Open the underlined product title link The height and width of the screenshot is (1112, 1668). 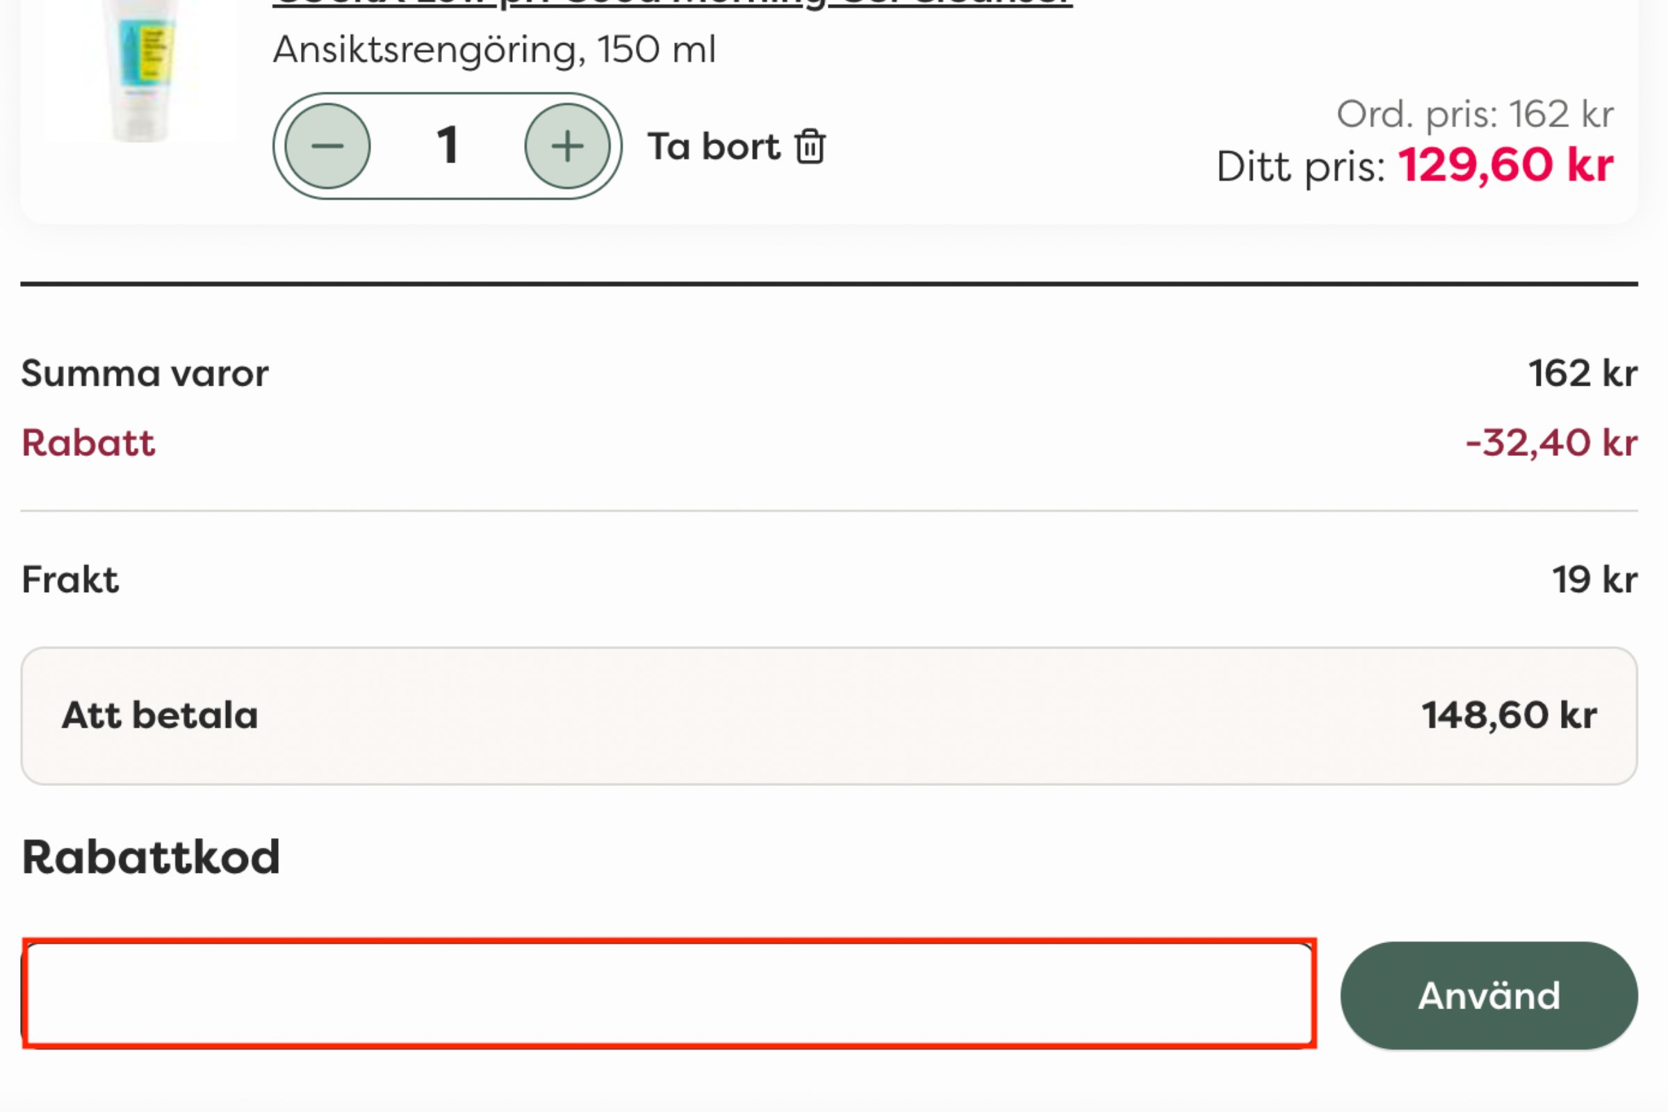tap(672, 4)
